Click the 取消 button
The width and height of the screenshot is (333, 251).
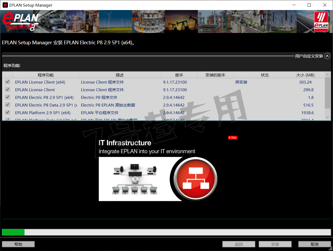[315, 244]
